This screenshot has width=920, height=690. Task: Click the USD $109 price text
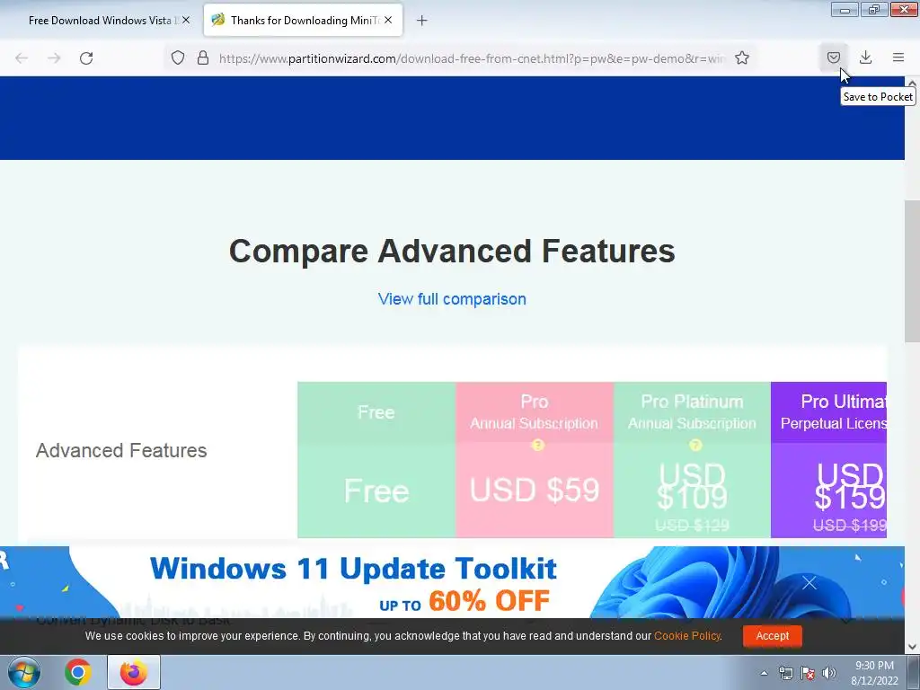click(x=692, y=486)
